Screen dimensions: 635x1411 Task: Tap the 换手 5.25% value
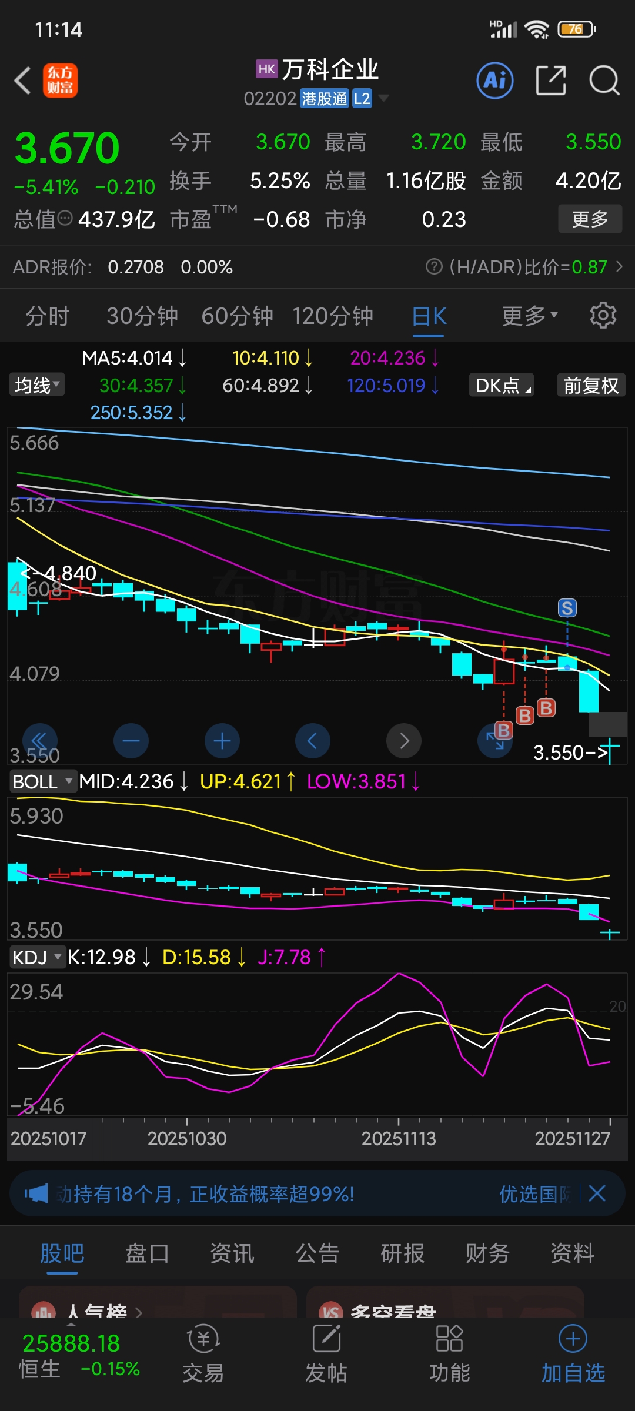tap(280, 180)
